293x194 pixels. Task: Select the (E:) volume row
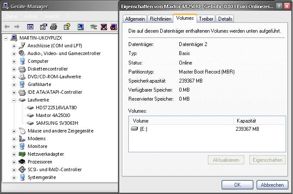(207, 129)
